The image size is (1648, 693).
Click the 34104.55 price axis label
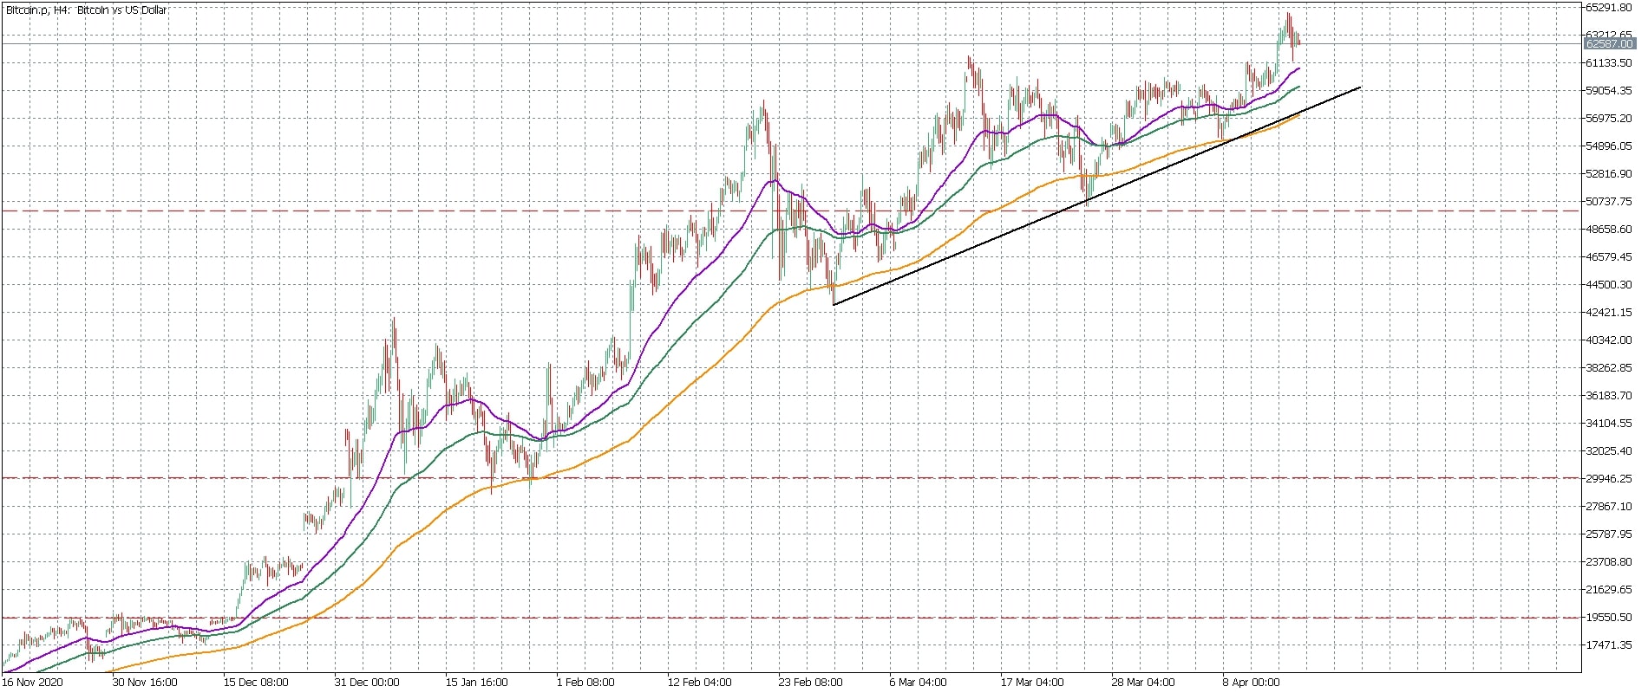coord(1609,424)
